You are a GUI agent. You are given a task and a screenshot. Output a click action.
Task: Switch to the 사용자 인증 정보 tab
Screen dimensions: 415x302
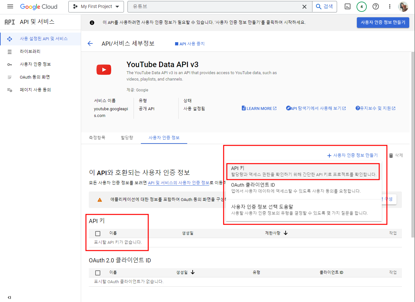(x=164, y=137)
